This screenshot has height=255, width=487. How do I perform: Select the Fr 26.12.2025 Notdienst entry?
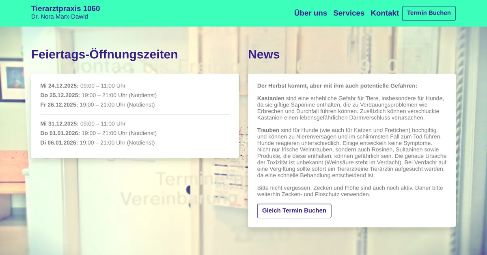pos(97,105)
